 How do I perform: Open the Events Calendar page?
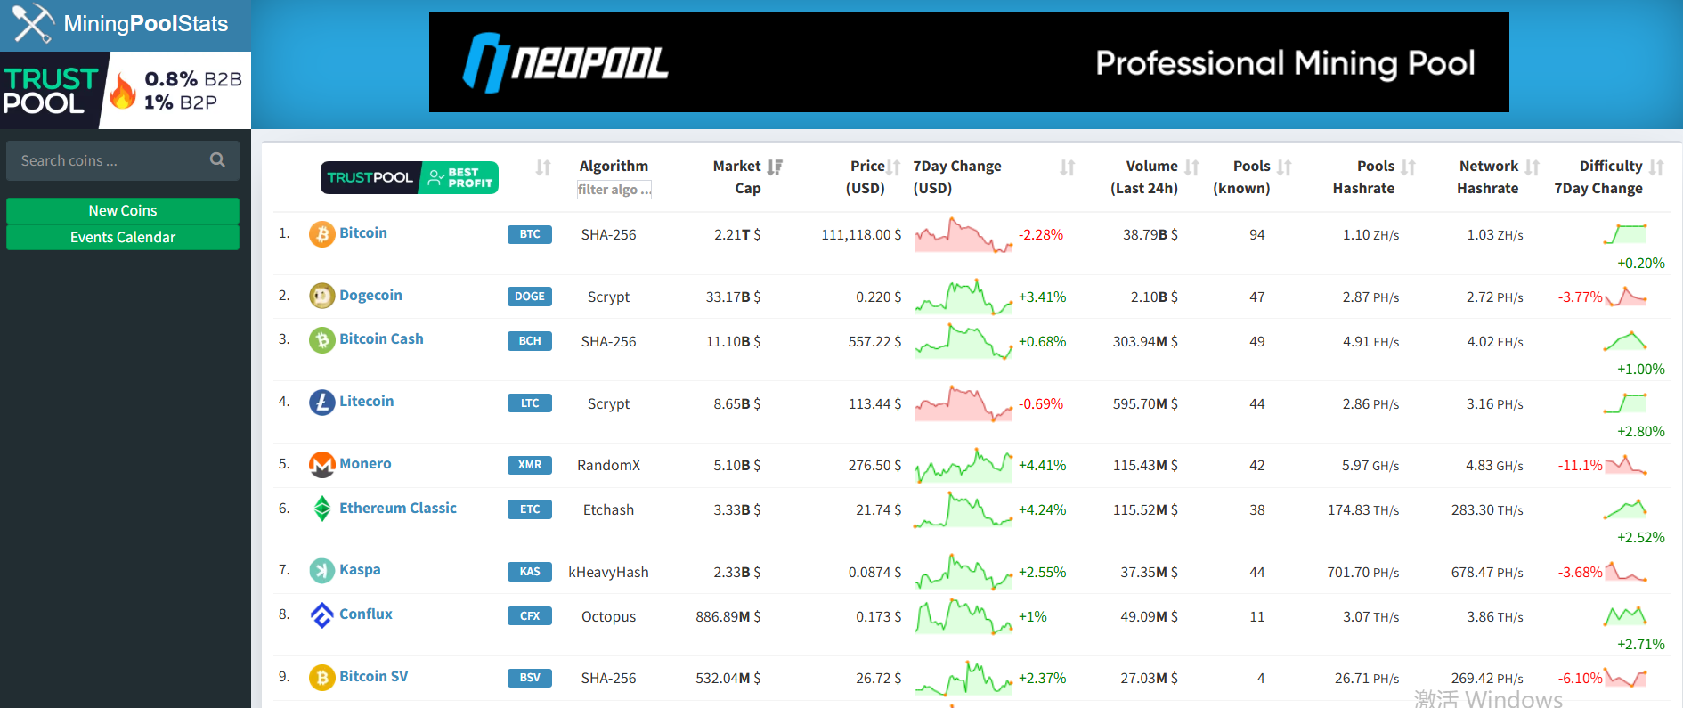coord(123,237)
